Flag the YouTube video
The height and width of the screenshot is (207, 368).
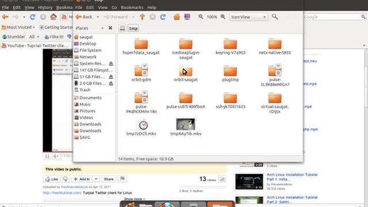122,179
